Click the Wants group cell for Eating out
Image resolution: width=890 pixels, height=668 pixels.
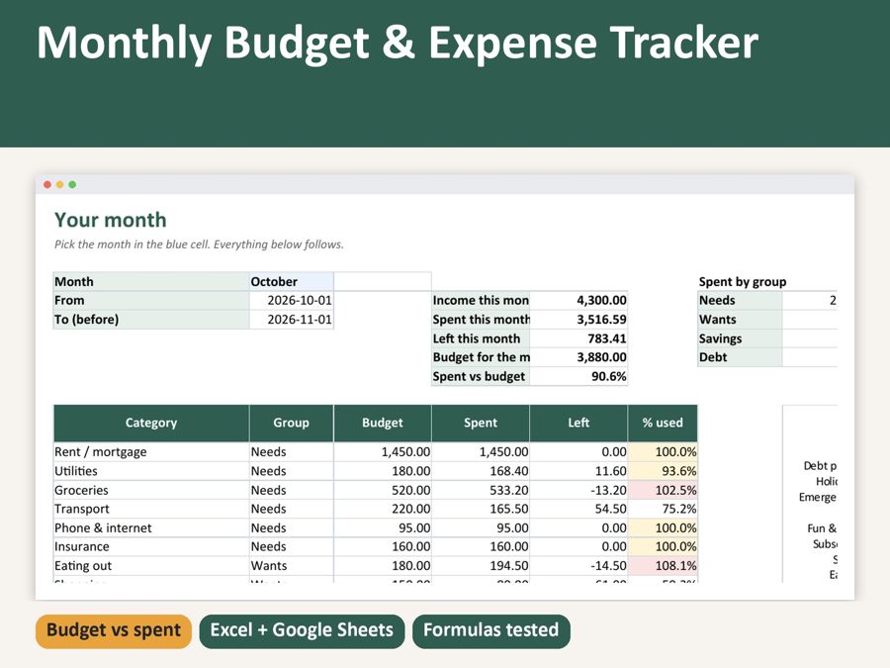(291, 566)
